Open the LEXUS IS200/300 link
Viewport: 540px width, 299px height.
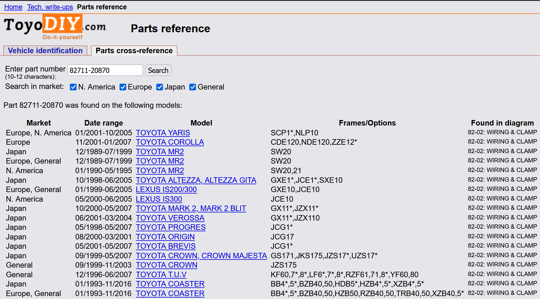[x=166, y=189]
